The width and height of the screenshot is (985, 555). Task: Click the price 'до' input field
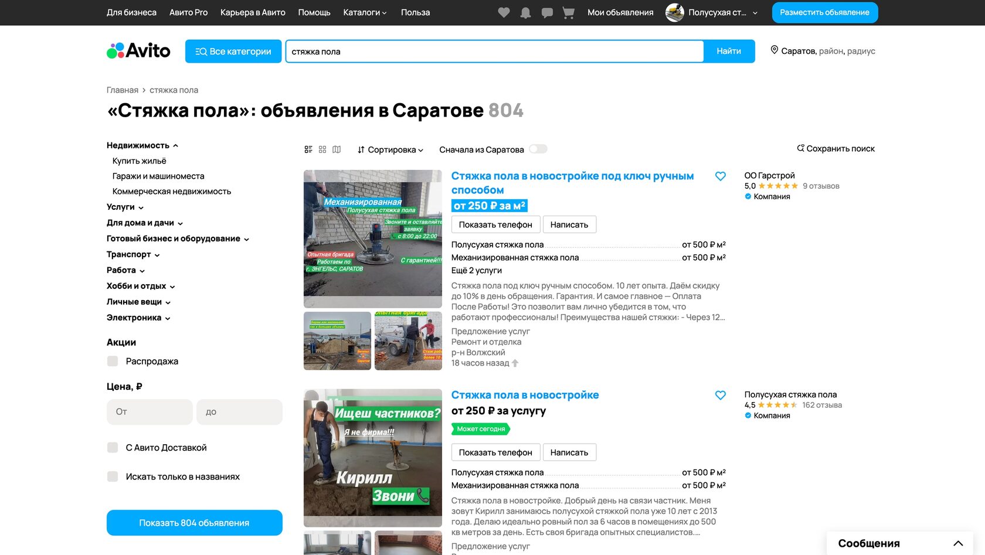(240, 412)
